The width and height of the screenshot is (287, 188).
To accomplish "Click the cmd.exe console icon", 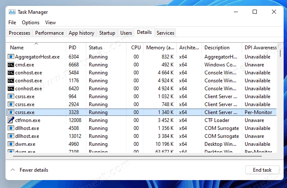I will pyautogui.click(x=11, y=65).
